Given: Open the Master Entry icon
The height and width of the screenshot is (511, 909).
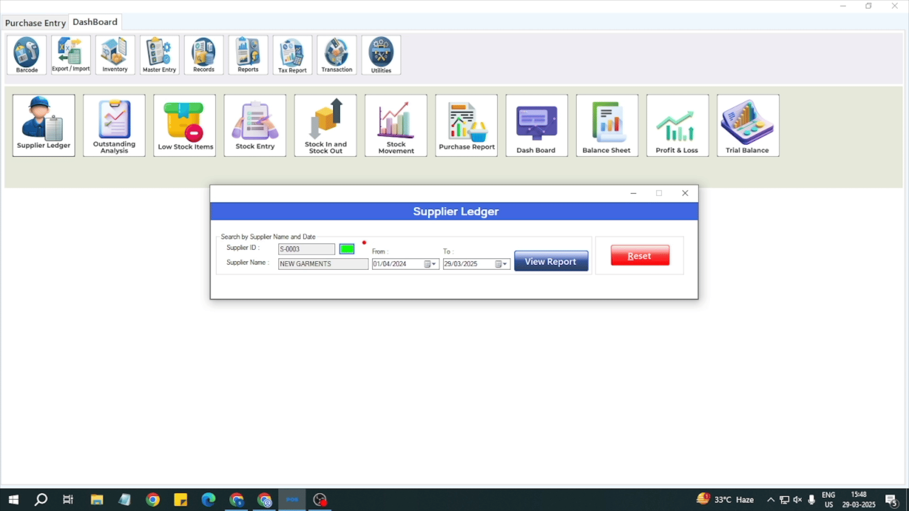Looking at the screenshot, I should (x=159, y=55).
